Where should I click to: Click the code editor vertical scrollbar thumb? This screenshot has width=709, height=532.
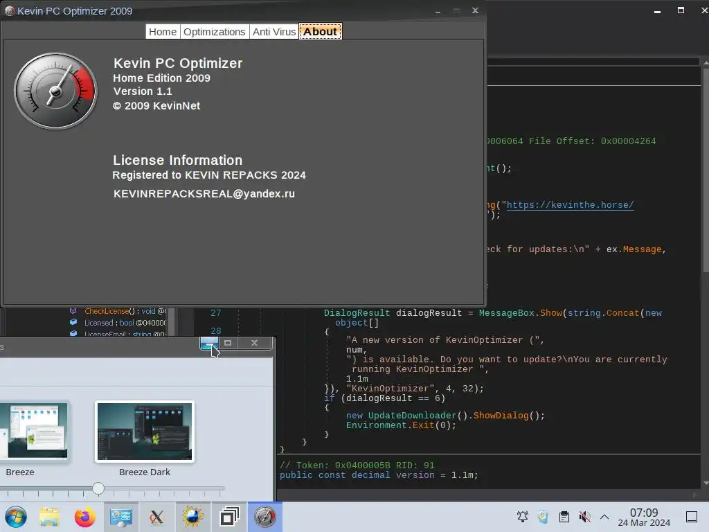[706, 170]
